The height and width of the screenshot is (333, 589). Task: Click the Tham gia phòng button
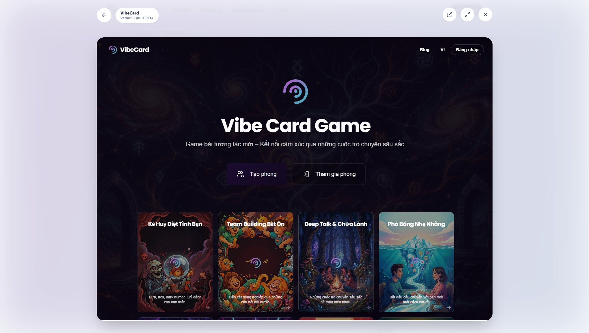click(x=329, y=174)
